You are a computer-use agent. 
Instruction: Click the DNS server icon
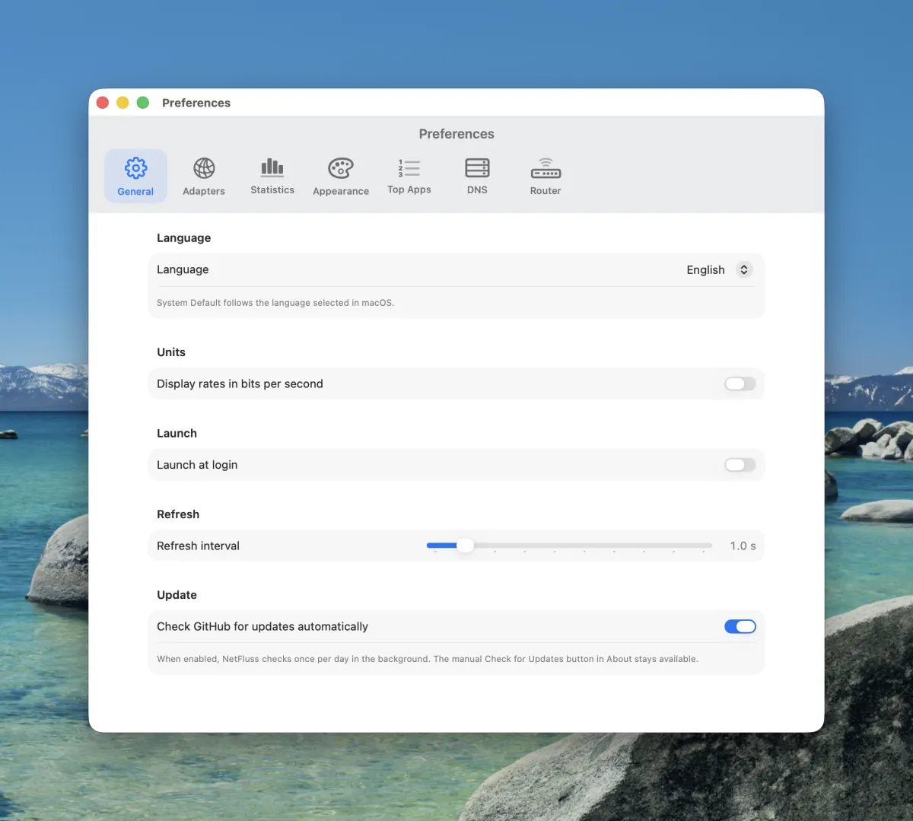pyautogui.click(x=477, y=167)
